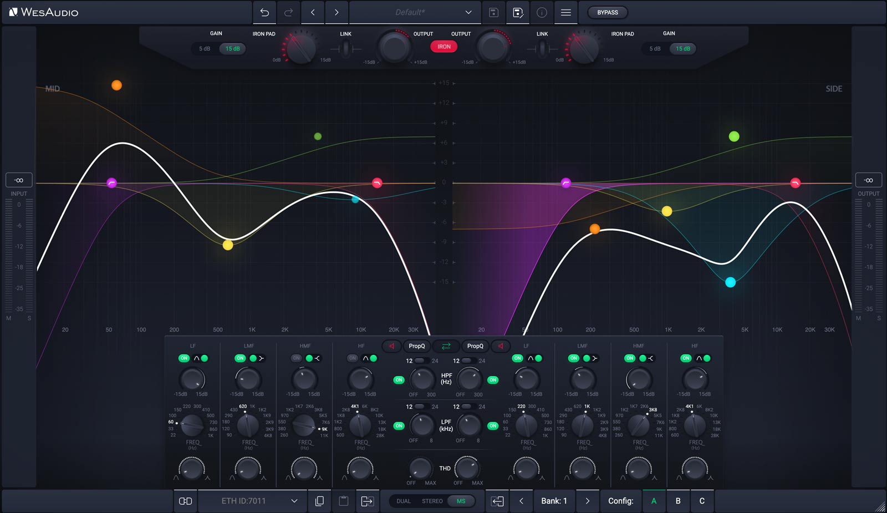Go to next preset with right arrow

(x=337, y=12)
